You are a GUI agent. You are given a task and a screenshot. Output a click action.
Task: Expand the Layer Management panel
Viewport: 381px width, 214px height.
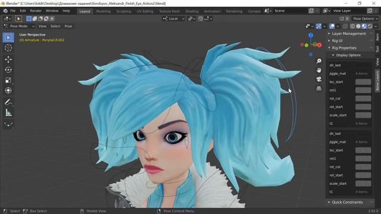point(349,33)
